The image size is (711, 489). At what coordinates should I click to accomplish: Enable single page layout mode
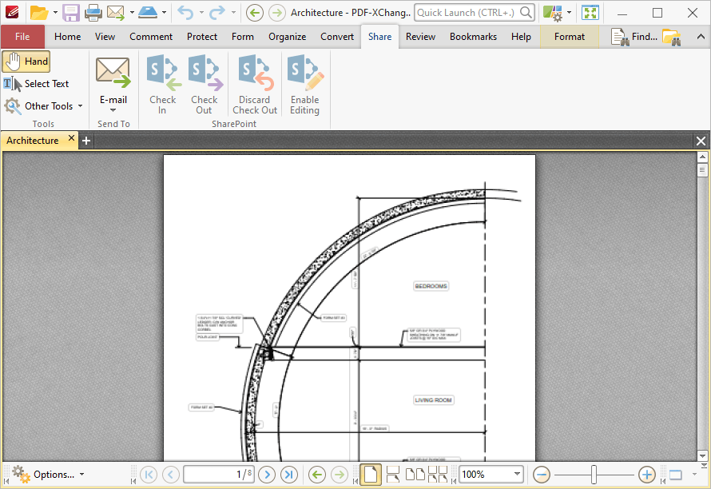coord(371,475)
